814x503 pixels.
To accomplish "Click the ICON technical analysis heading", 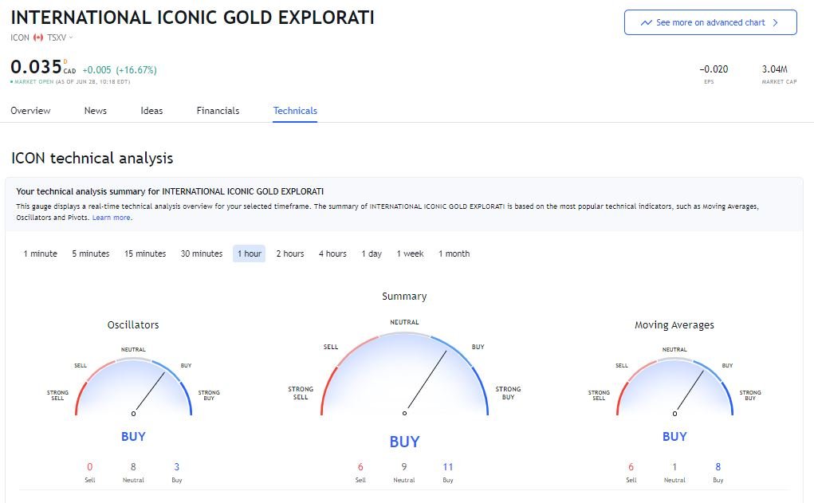I will click(x=92, y=159).
